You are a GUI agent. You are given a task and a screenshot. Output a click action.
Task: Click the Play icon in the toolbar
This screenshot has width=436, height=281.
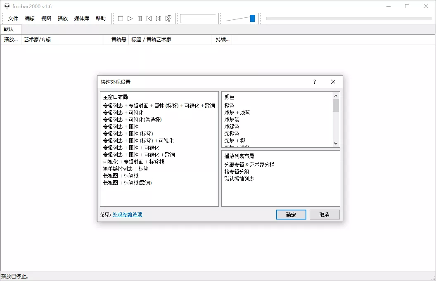[130, 18]
